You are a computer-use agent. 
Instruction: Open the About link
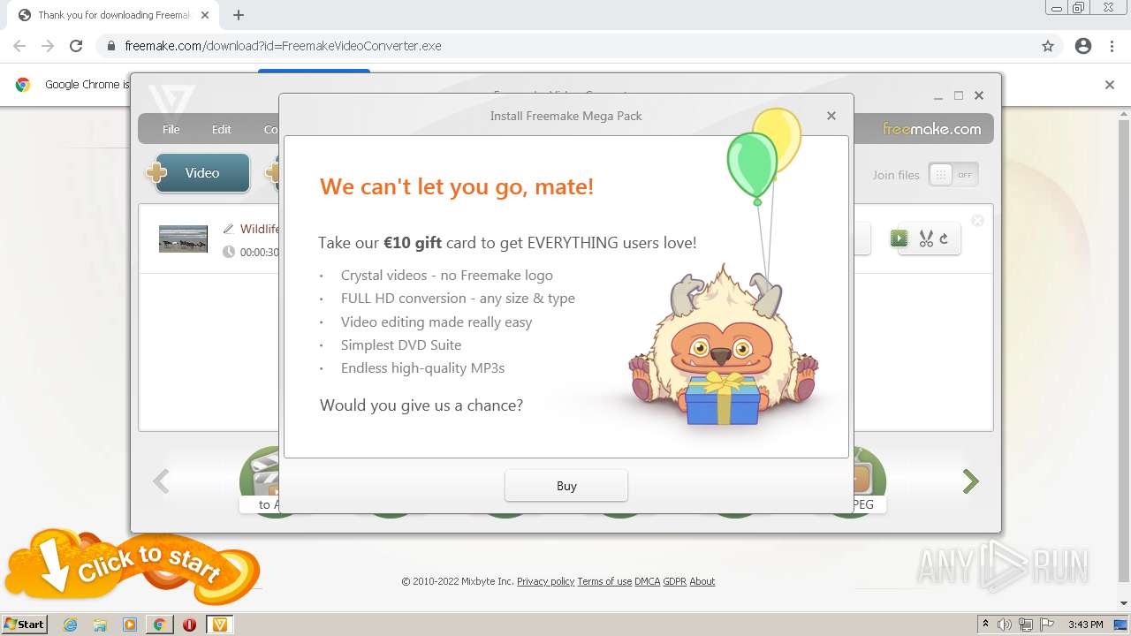(x=702, y=581)
